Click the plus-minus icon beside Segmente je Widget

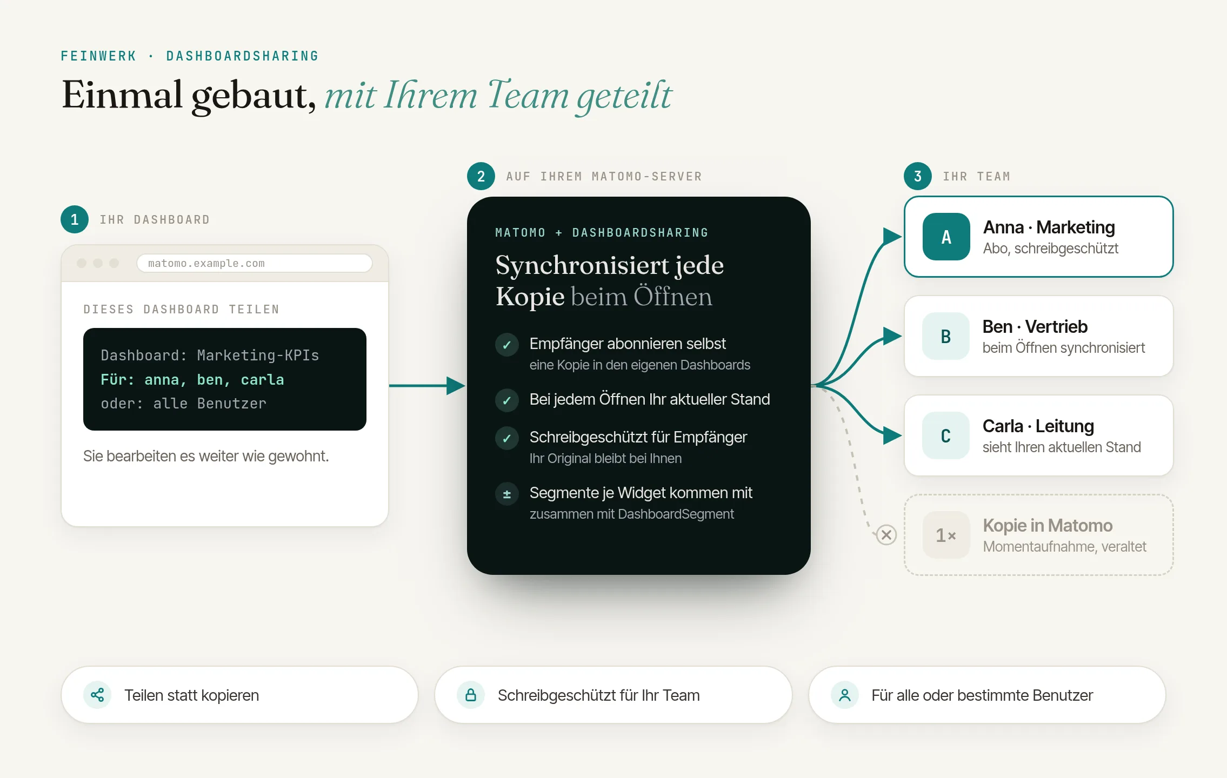pos(507,494)
